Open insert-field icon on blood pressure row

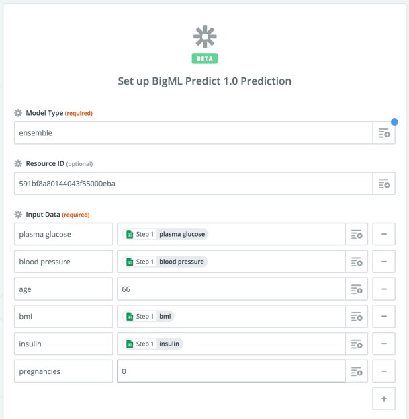357,262
